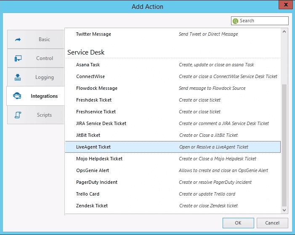This screenshot has width=295, height=235.
Task: Click the Basic tab arrow icon
Action: click(x=18, y=39)
